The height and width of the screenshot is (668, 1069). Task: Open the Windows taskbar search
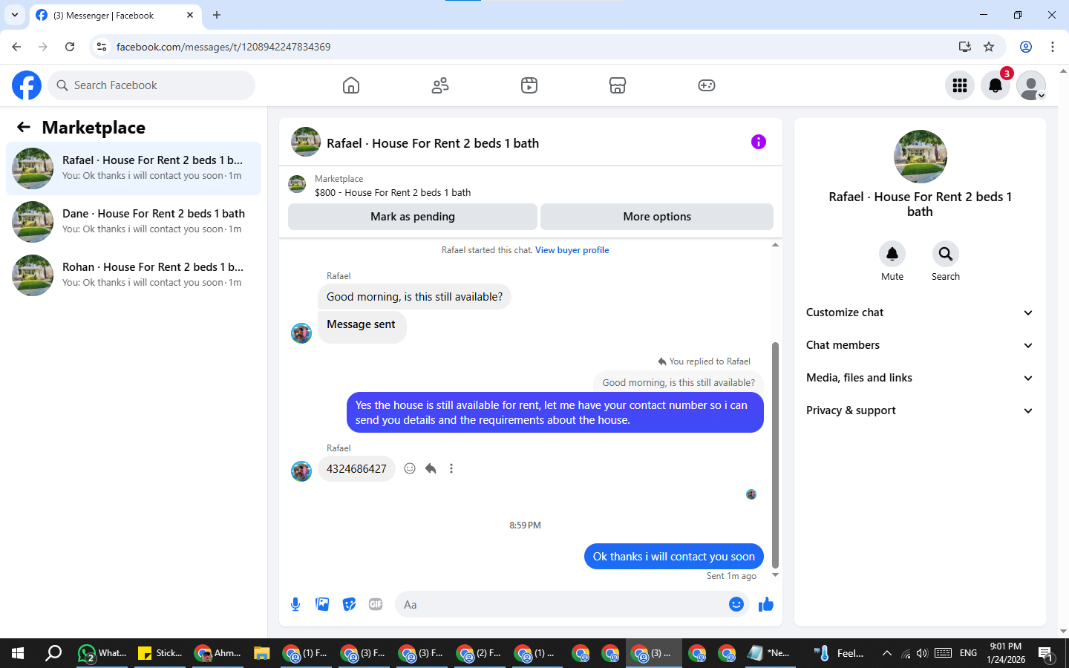pos(53,653)
